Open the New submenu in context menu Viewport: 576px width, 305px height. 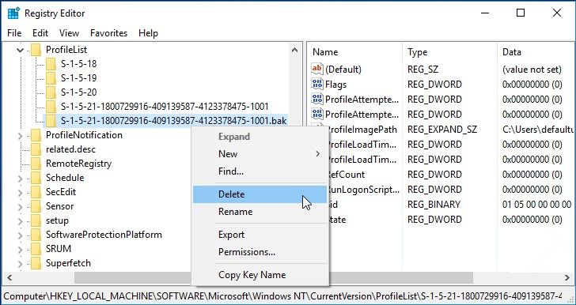click(260, 154)
